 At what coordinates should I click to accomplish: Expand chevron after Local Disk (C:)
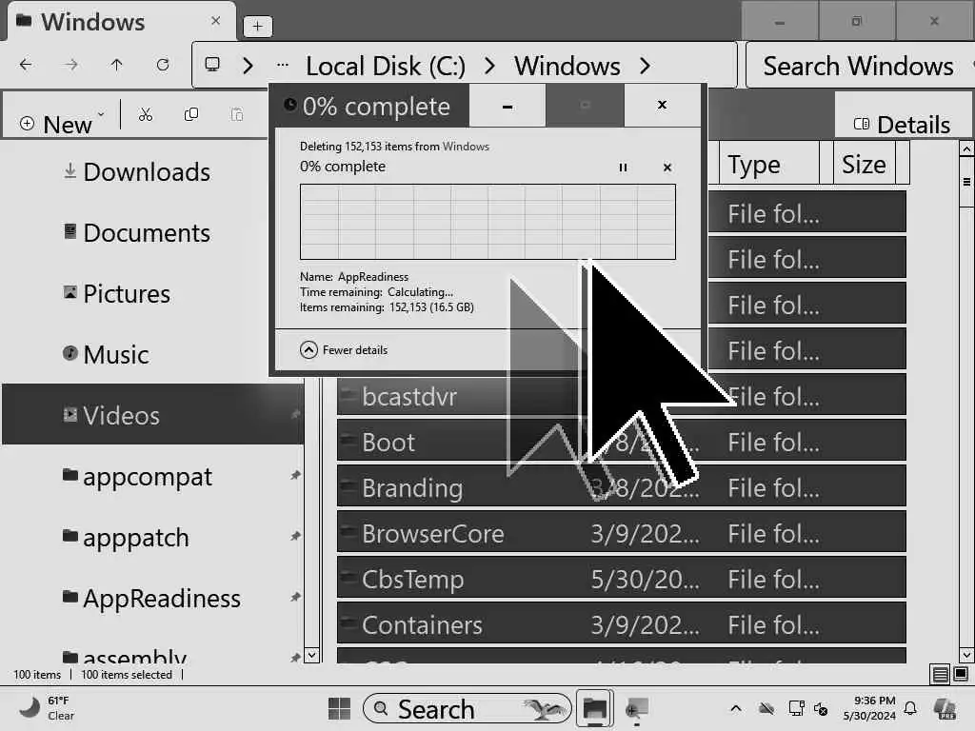click(490, 66)
